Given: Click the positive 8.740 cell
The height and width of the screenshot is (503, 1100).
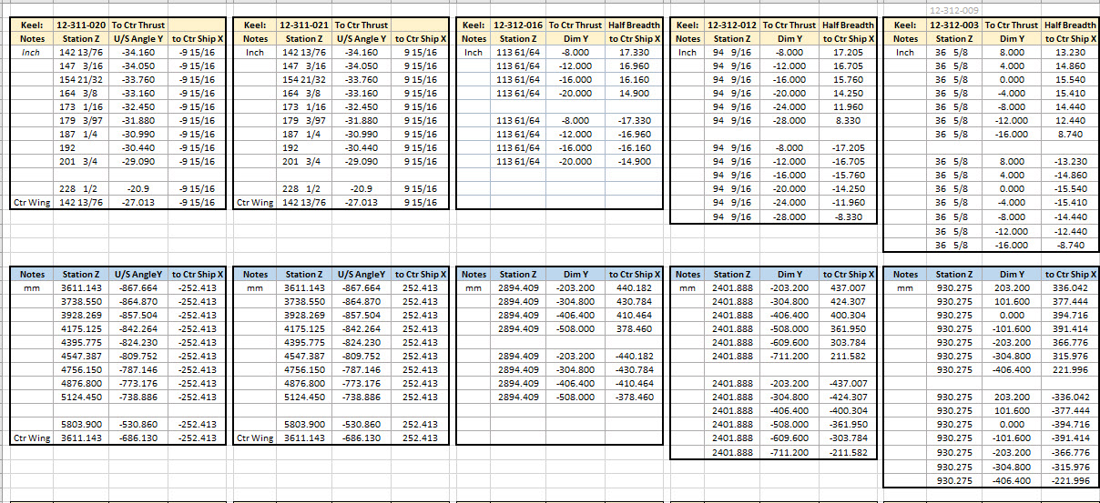Looking at the screenshot, I should click(x=1070, y=134).
